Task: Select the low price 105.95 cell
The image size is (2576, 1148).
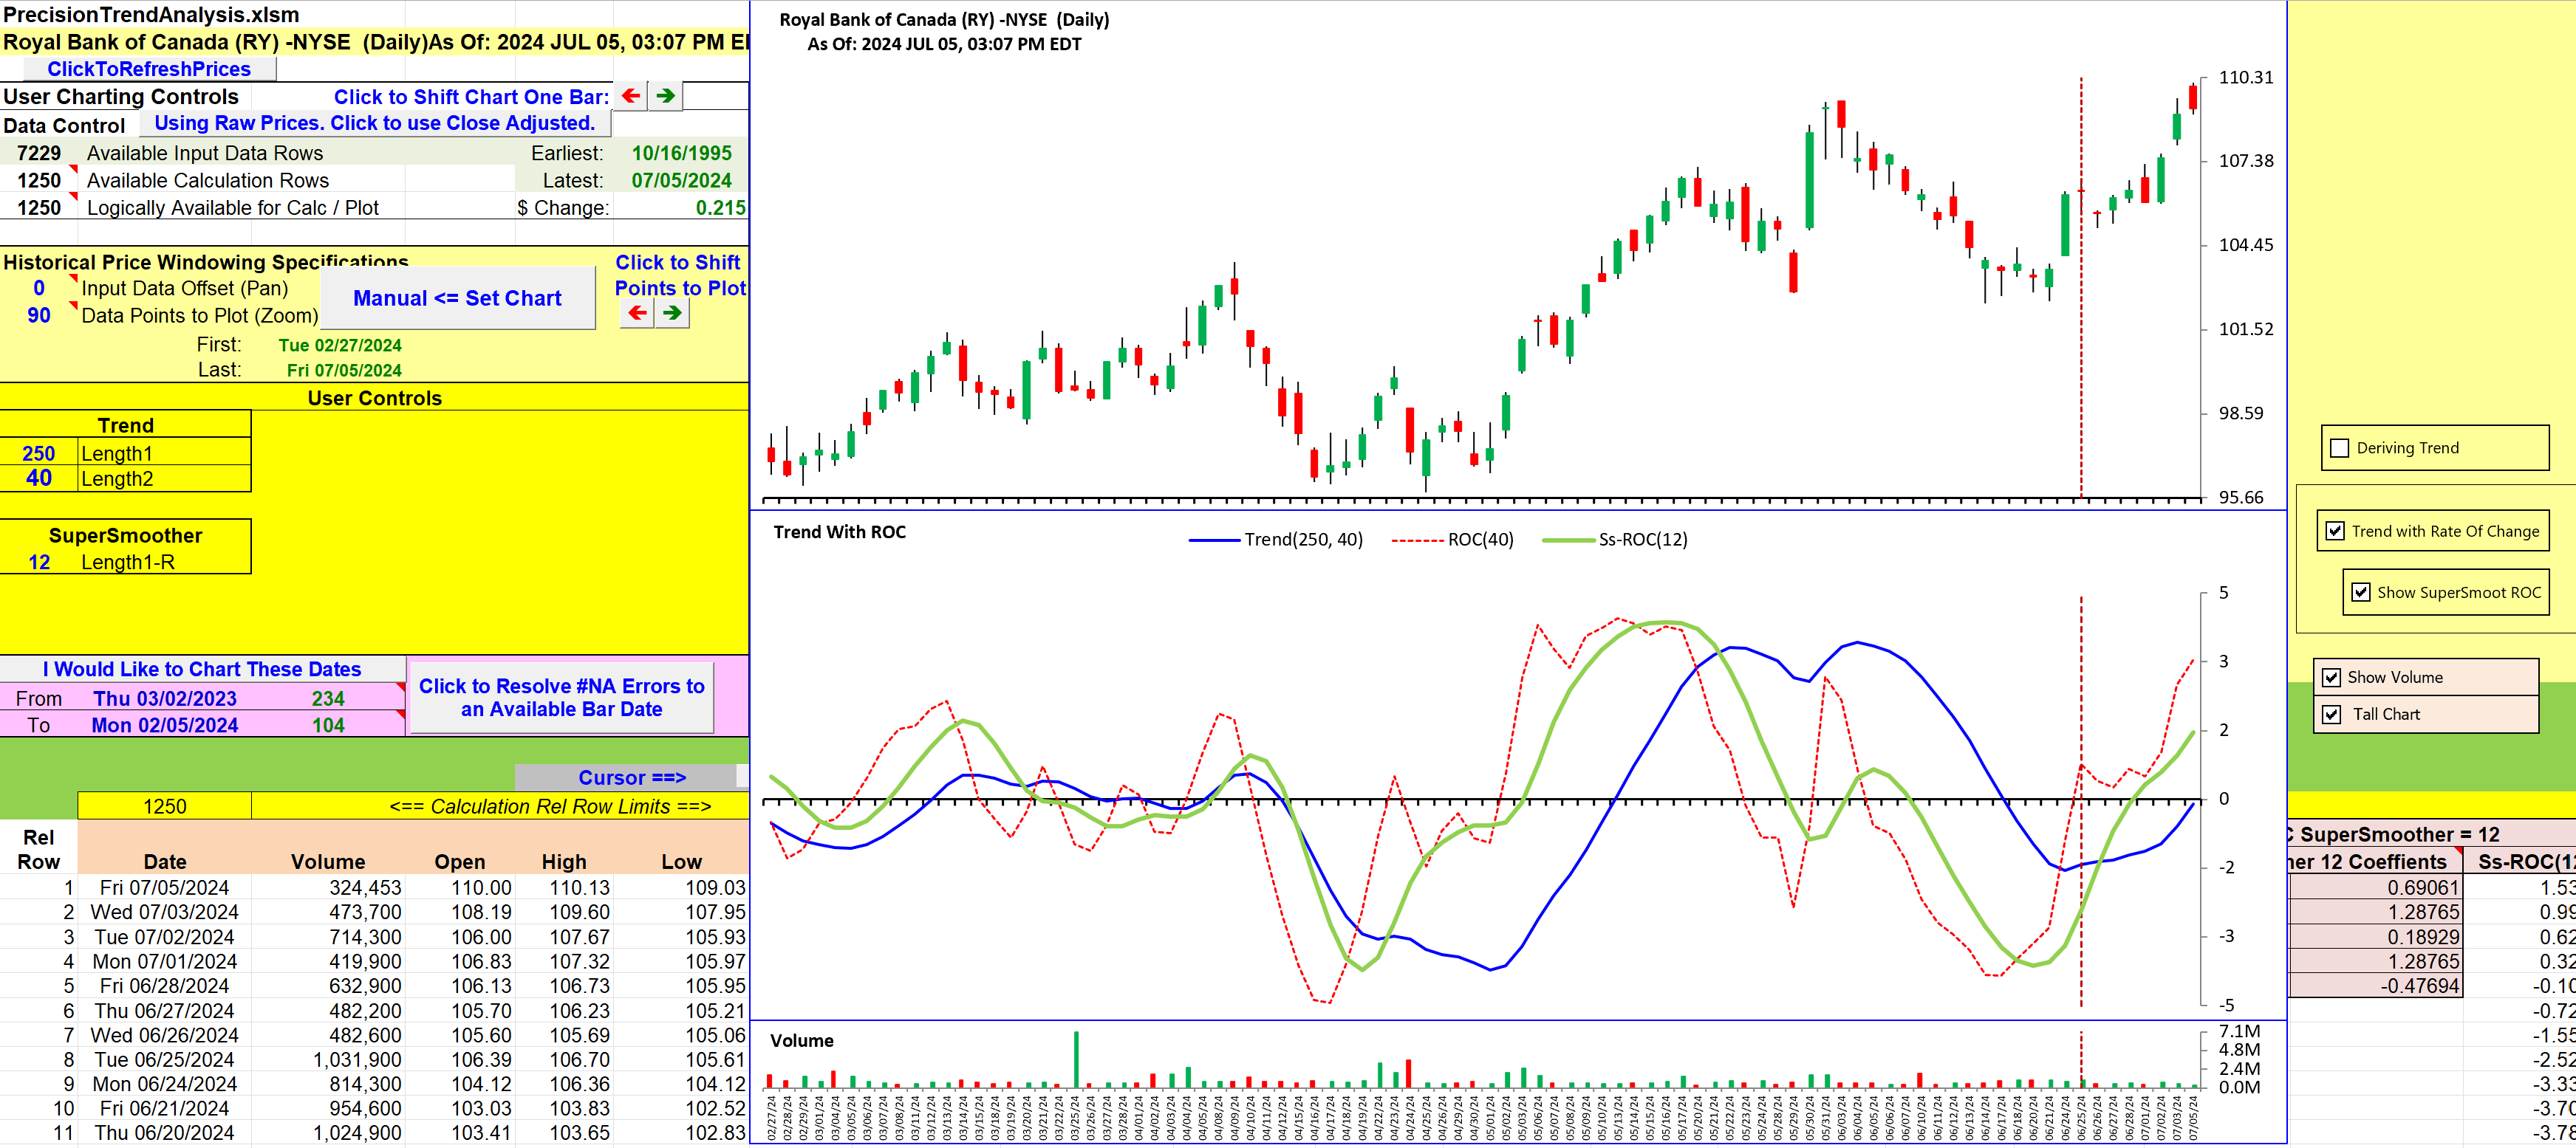Action: point(681,985)
